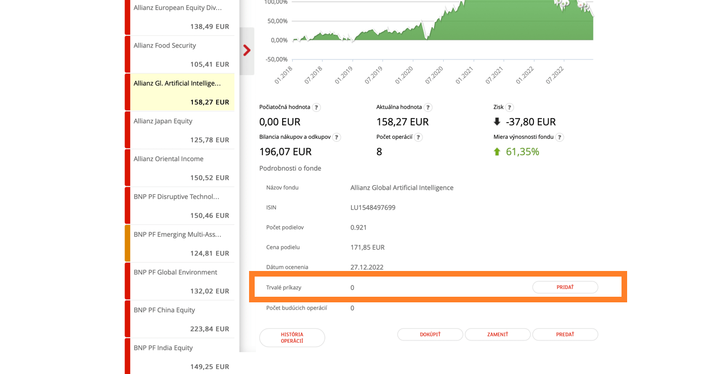The image size is (718, 374).
Task: Open help for Miera výnosnosti fondu
Action: tap(560, 137)
